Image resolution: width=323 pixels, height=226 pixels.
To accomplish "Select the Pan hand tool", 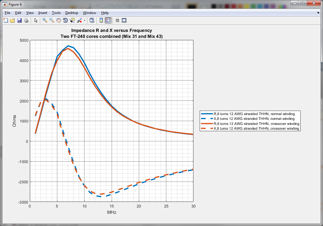I will click(59, 20).
